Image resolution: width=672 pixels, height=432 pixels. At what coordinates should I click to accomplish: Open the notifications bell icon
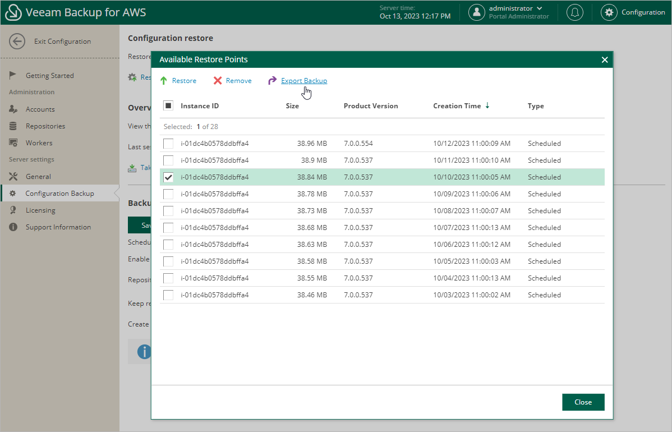point(575,12)
